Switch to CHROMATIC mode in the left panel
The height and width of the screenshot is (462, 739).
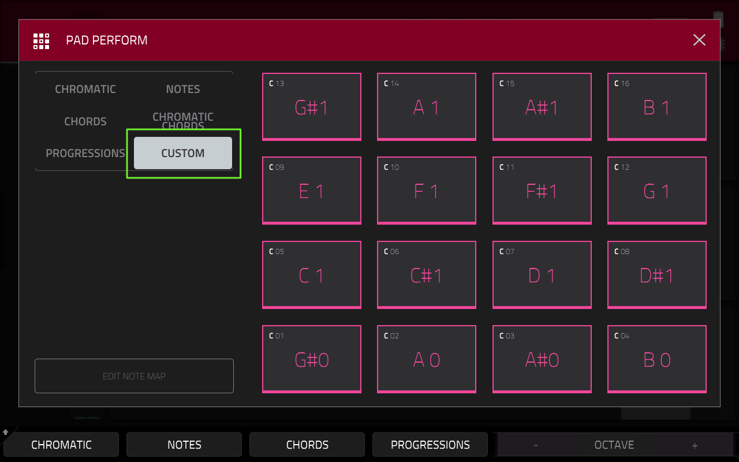tap(85, 89)
